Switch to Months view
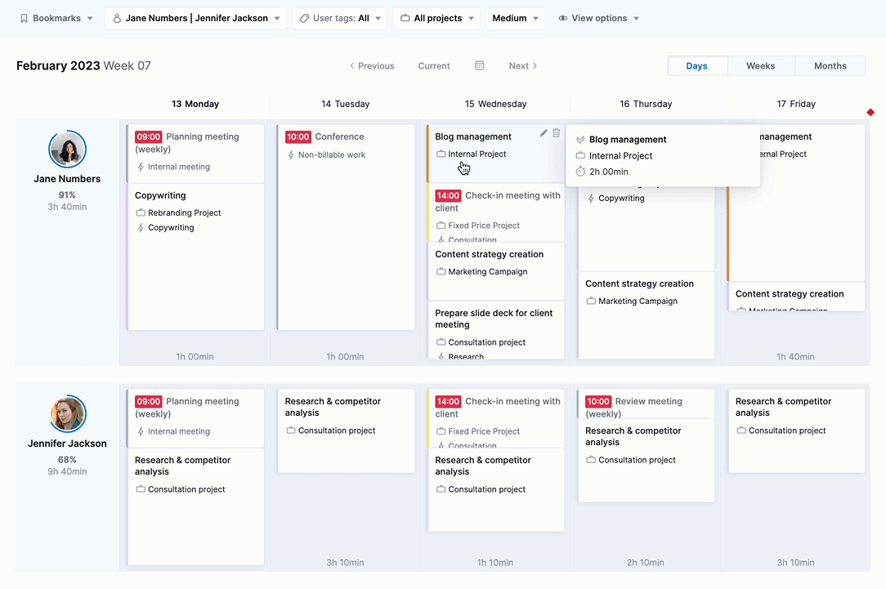The image size is (886, 589). [830, 66]
